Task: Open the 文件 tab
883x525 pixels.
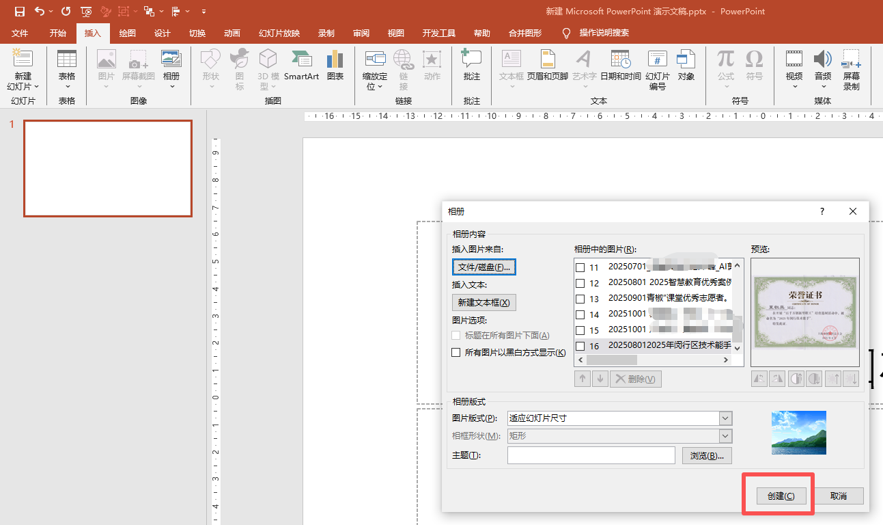Action: tap(20, 33)
